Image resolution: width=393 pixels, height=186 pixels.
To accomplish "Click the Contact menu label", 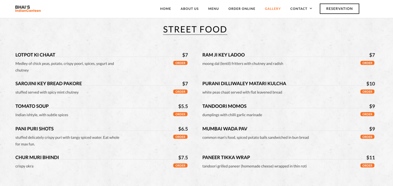I will 299,9.
